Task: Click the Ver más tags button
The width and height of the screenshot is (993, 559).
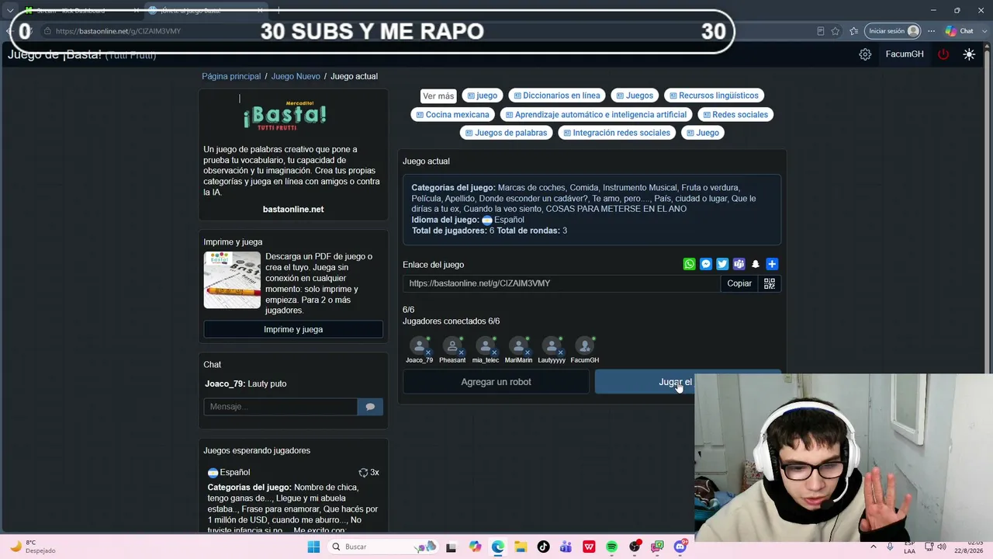Action: 438,95
